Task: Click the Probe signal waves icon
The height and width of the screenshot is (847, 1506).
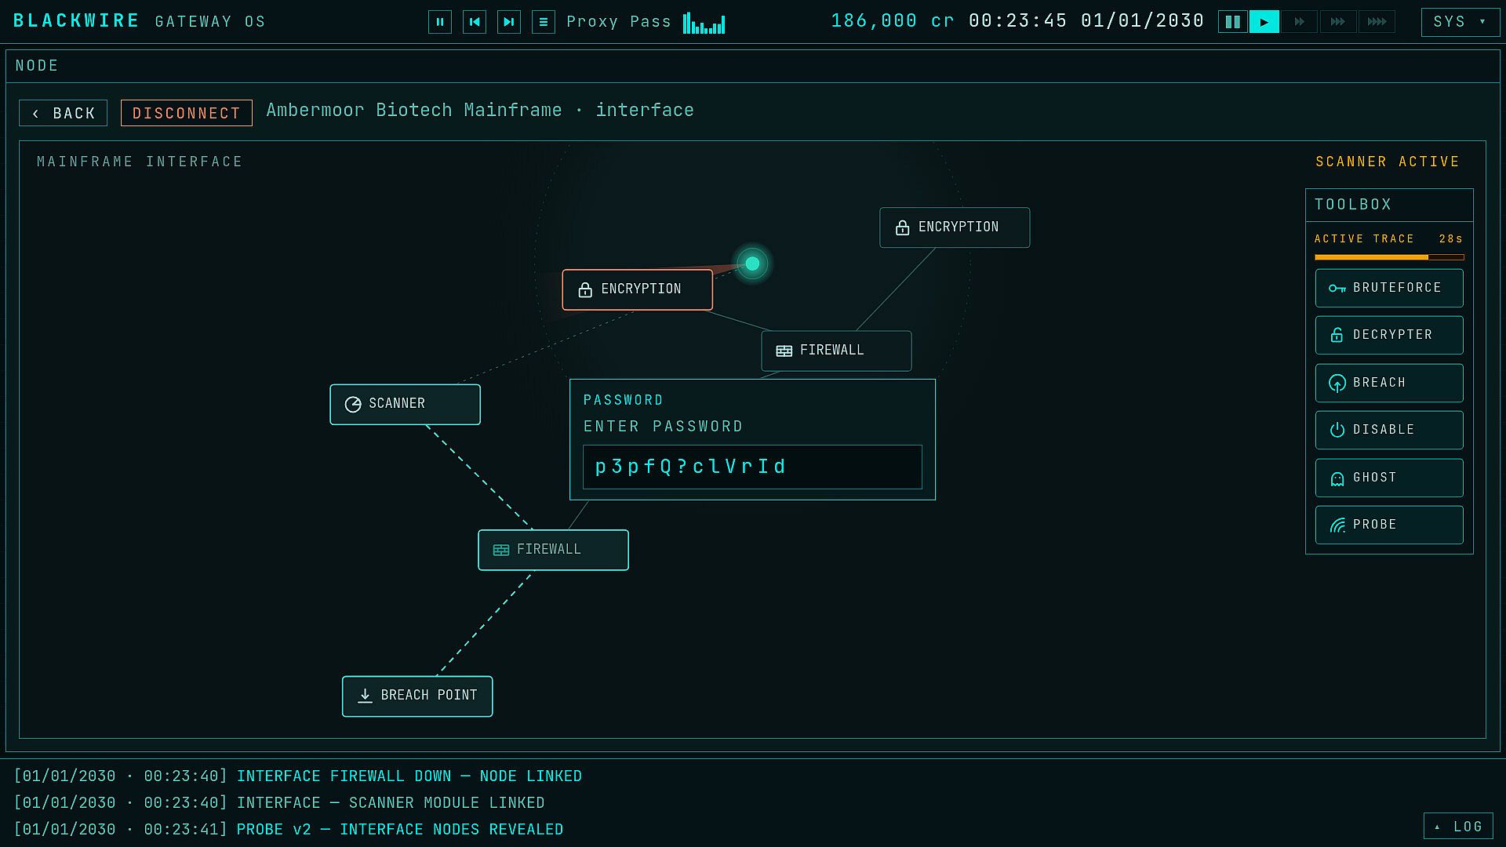Action: pos(1337,525)
